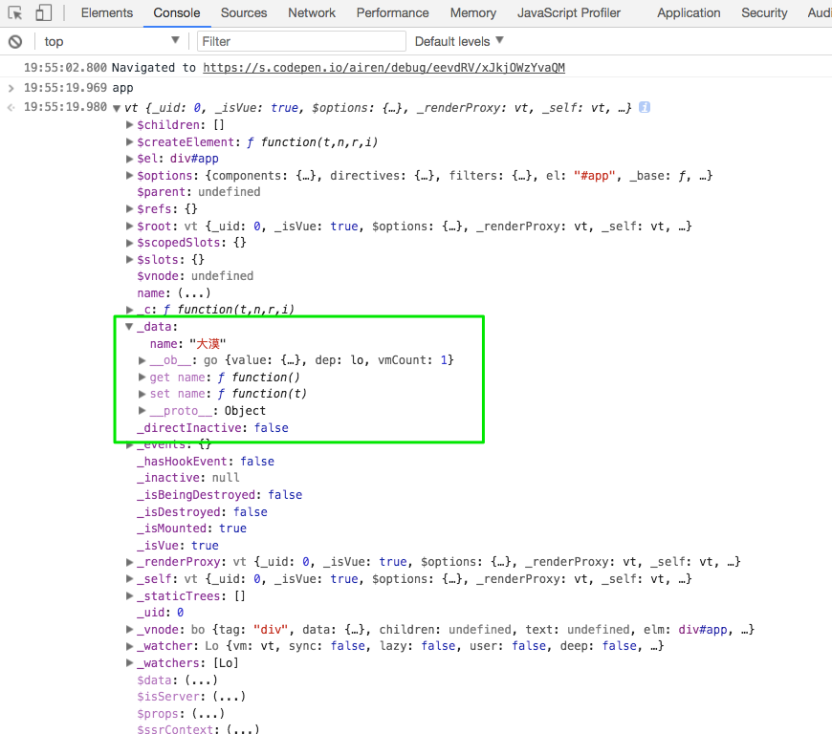Expand the $slots object
The height and width of the screenshot is (734, 832).
[129, 259]
